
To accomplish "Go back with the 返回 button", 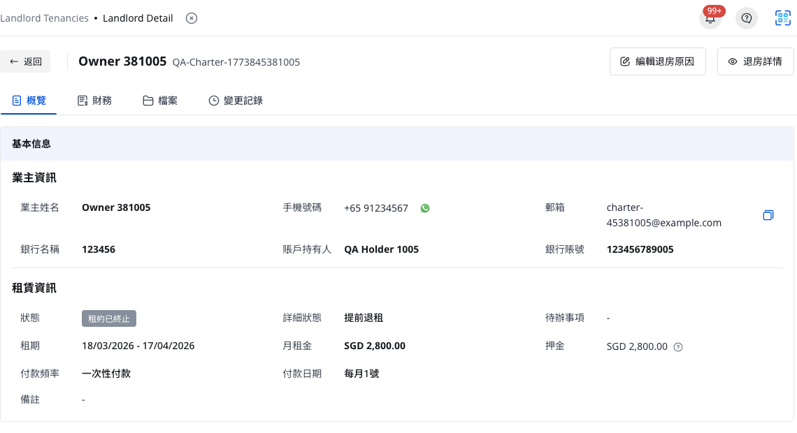I will [25, 61].
